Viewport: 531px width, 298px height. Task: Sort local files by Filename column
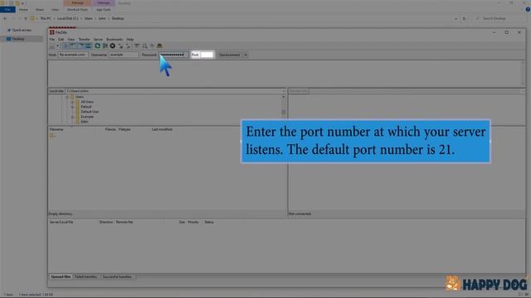[56, 129]
